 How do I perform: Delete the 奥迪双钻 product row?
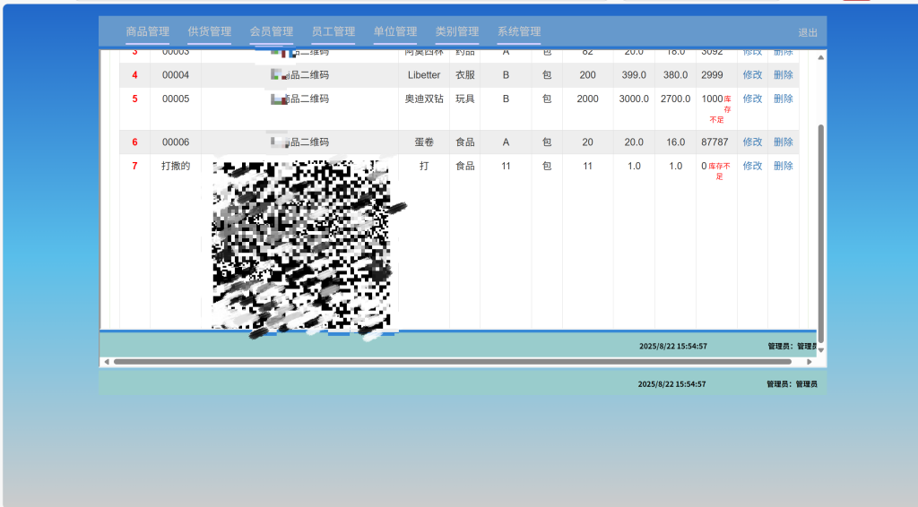[784, 99]
